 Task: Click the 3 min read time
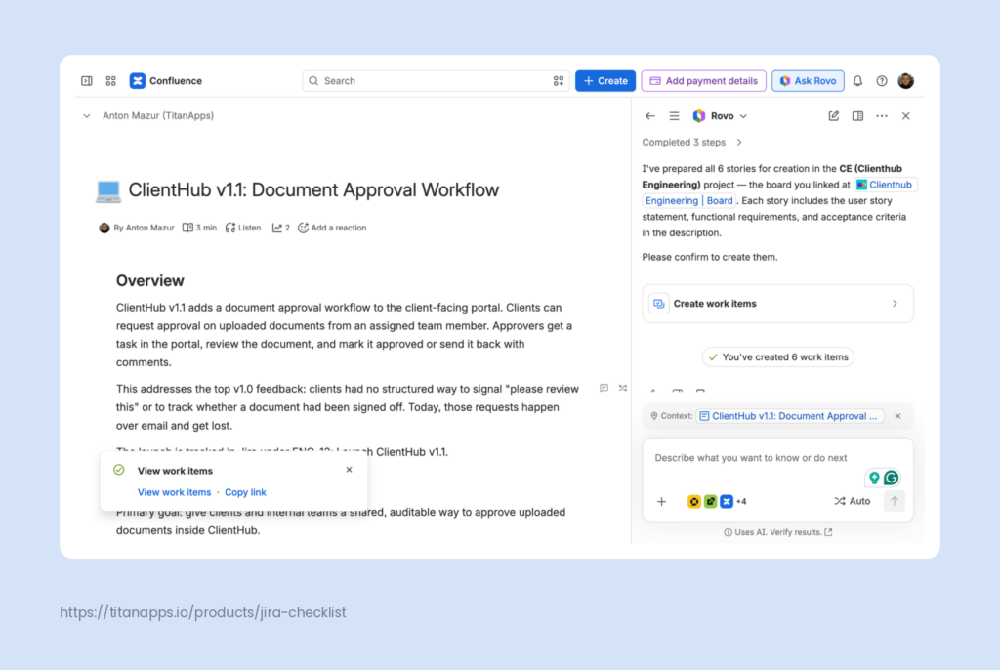(x=199, y=228)
